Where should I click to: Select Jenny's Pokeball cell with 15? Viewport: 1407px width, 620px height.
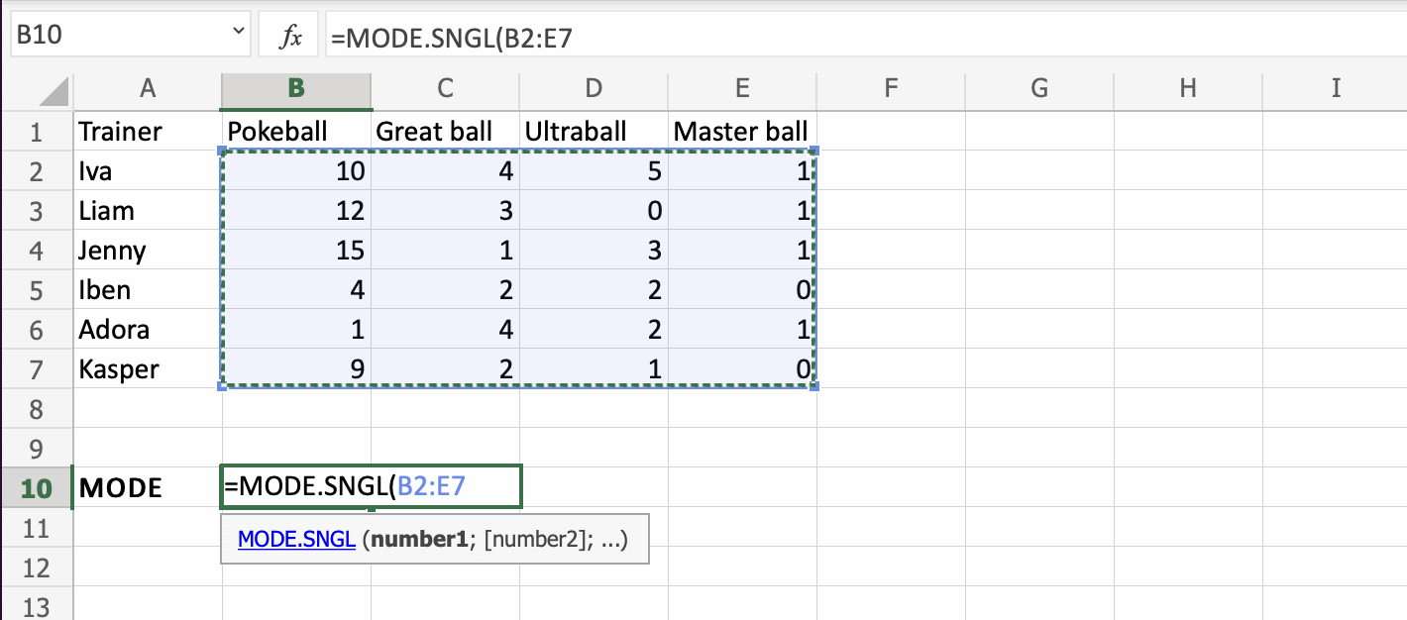coord(296,251)
